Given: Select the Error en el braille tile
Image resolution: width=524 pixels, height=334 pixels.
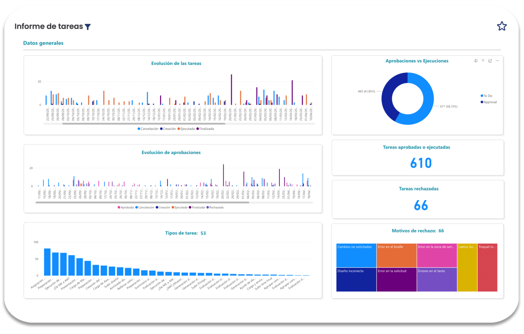Looking at the screenshot, I should point(396,256).
